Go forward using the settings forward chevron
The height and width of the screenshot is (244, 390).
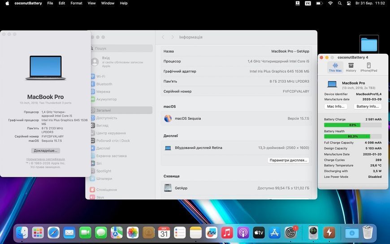click(x=173, y=37)
